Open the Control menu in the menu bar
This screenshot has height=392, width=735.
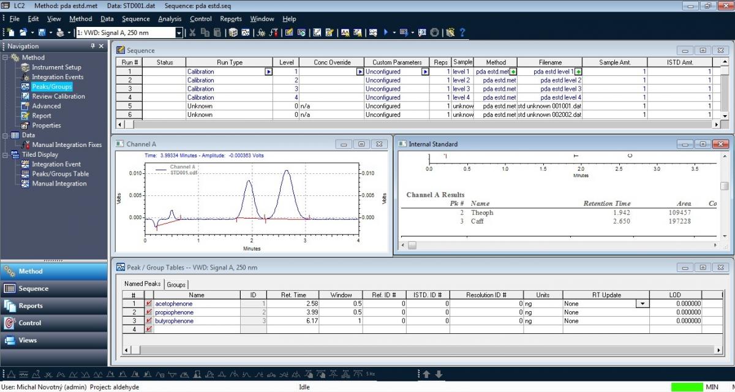201,19
